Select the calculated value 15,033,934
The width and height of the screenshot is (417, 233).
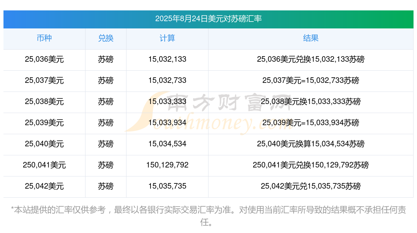167,123
